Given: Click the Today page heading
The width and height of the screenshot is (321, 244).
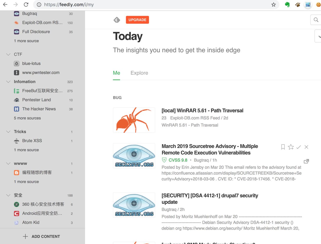Looking at the screenshot, I should 128,36.
